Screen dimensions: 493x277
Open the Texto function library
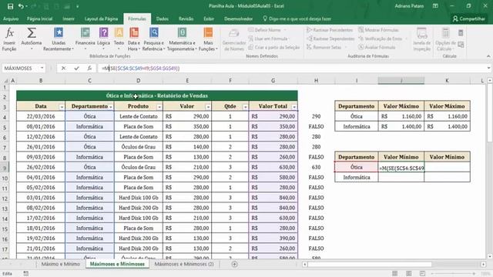point(119,39)
